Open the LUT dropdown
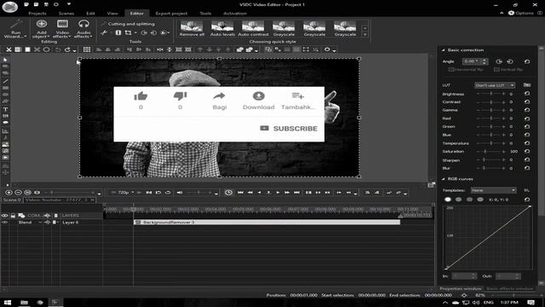Screen dimensions: 545x307 (x=495, y=85)
